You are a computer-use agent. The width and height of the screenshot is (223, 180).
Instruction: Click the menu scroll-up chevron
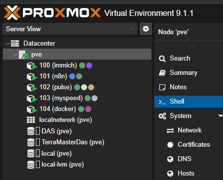tap(193, 47)
